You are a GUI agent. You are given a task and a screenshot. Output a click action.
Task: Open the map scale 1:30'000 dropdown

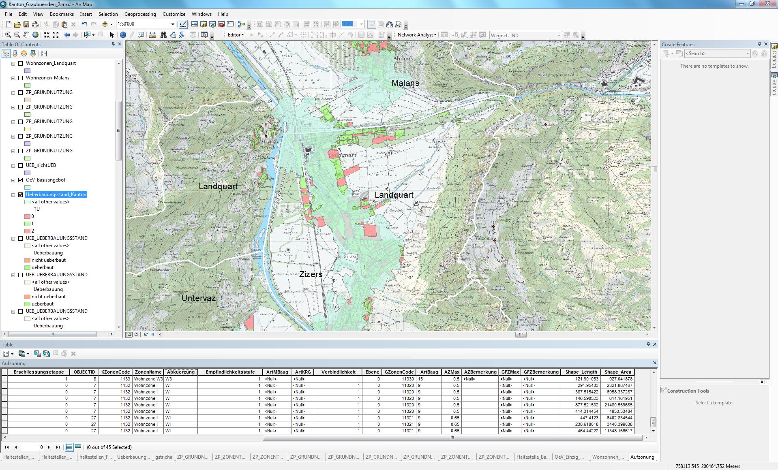173,24
